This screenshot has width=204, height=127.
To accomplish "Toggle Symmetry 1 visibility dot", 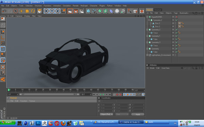I will pyautogui.click(x=173, y=36).
